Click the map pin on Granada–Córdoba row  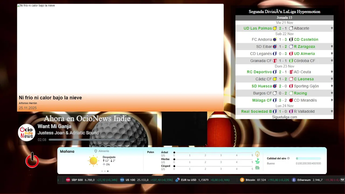[x=332, y=61]
